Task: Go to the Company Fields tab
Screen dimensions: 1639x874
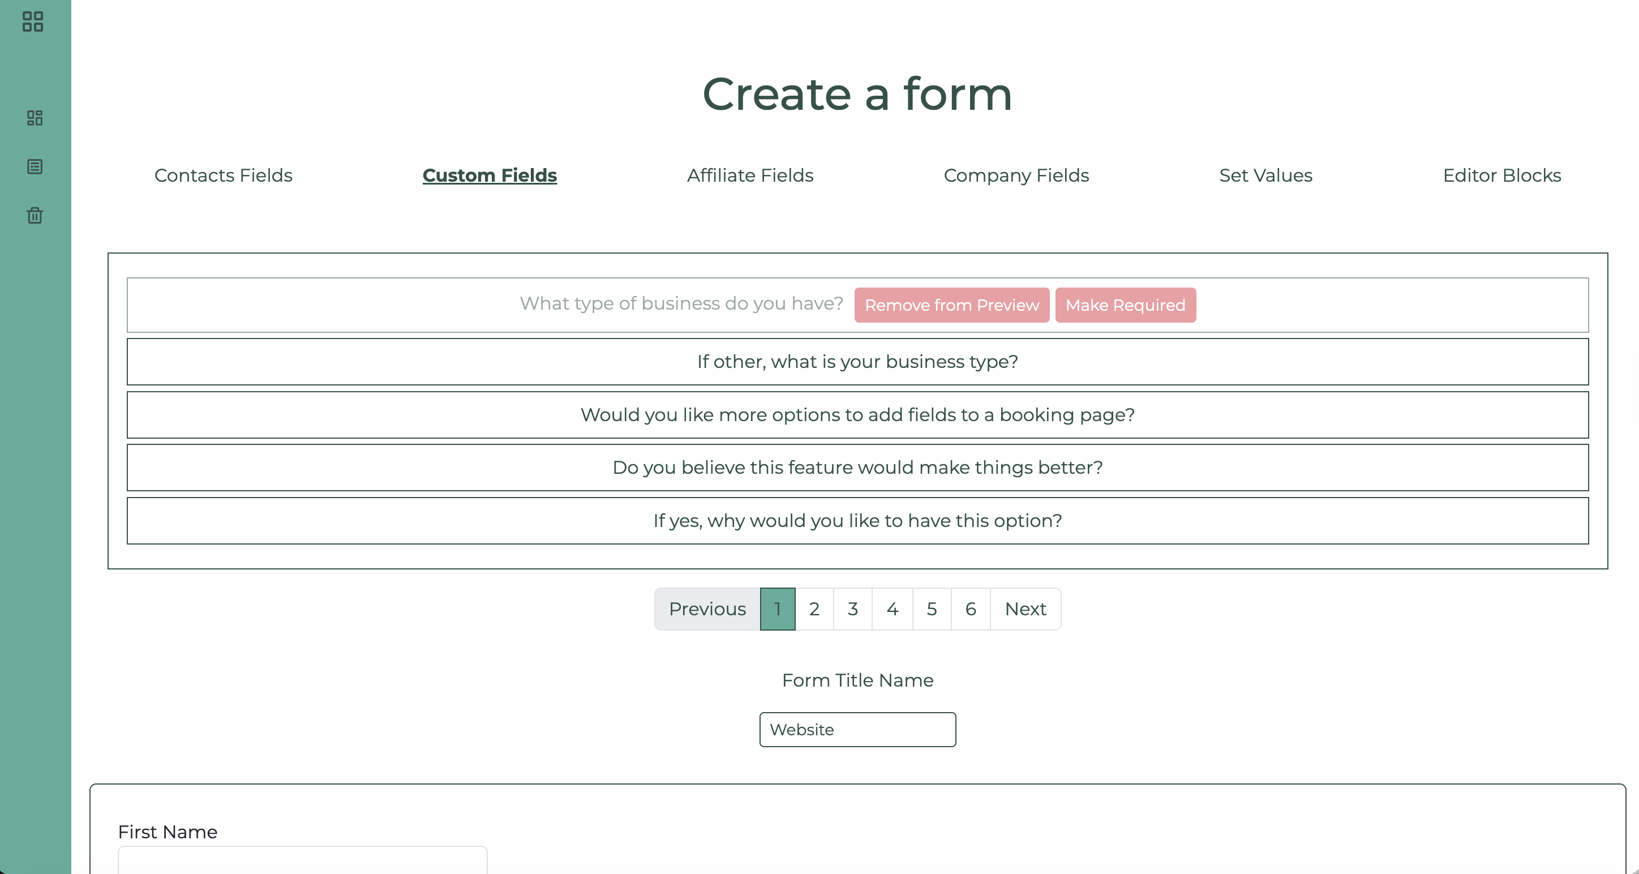Action: tap(1016, 175)
